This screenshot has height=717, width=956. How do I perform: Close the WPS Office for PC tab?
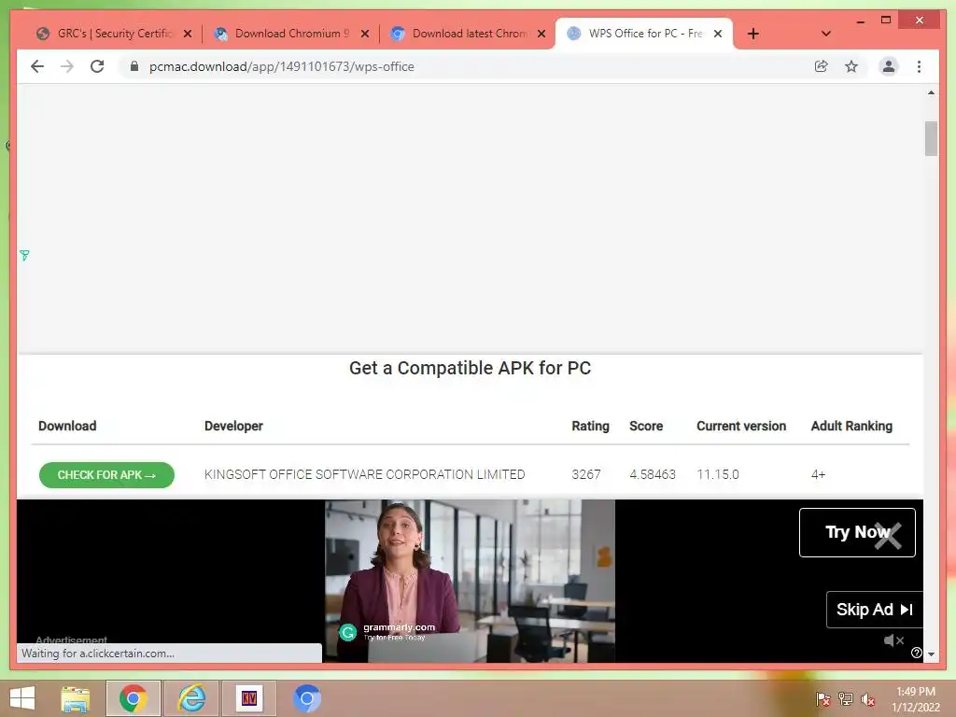pos(718,34)
